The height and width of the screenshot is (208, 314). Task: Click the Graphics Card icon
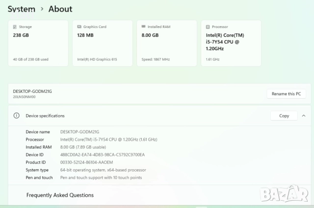point(79,27)
